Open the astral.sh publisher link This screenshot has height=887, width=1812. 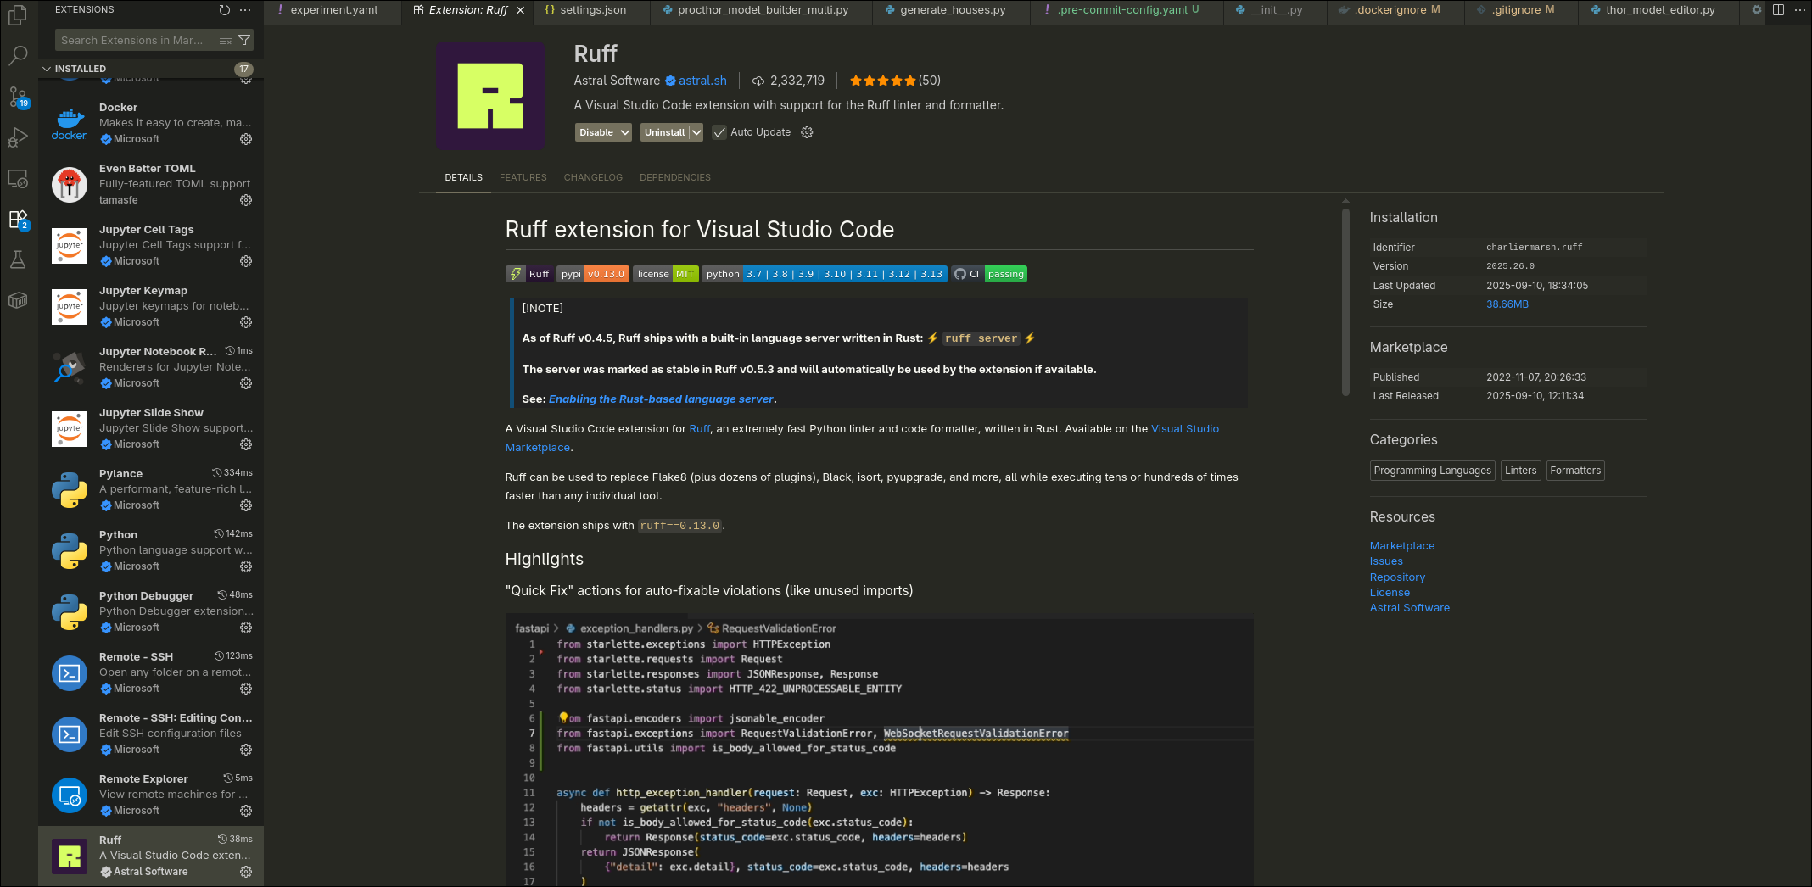click(702, 81)
